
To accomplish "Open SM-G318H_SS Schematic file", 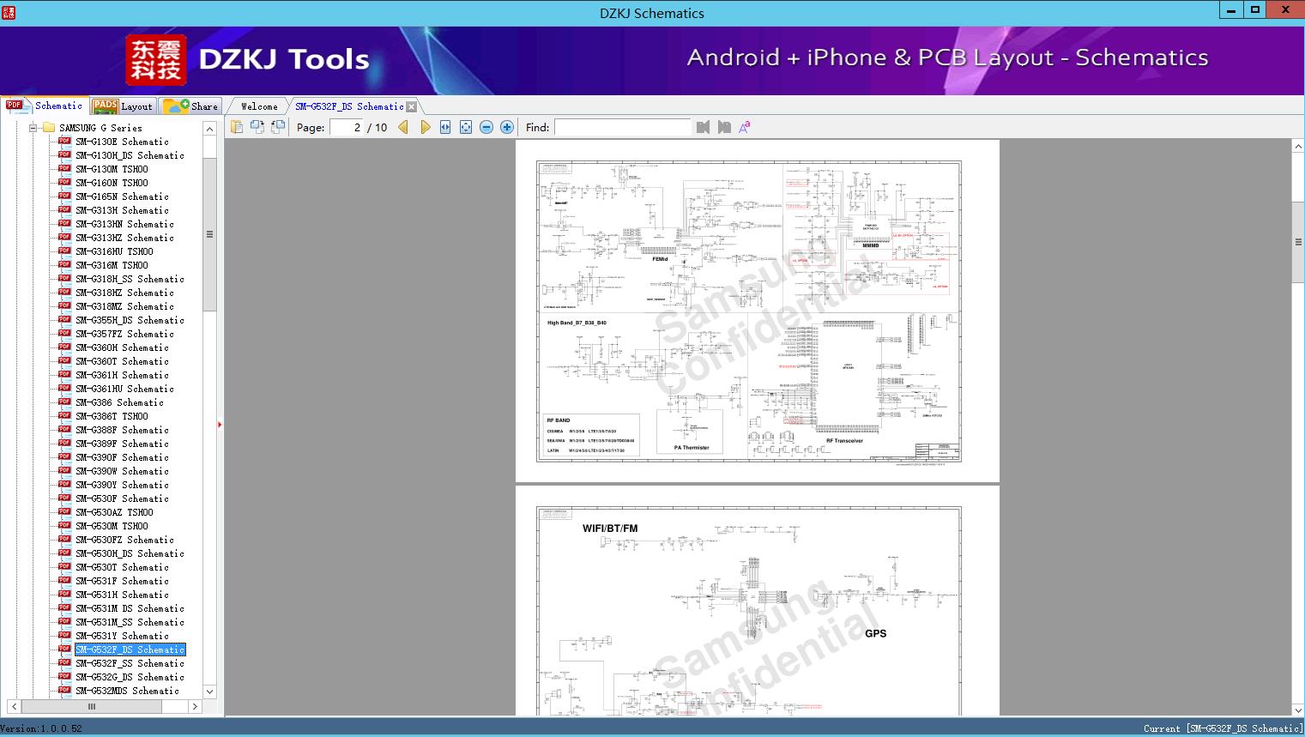I will point(130,279).
